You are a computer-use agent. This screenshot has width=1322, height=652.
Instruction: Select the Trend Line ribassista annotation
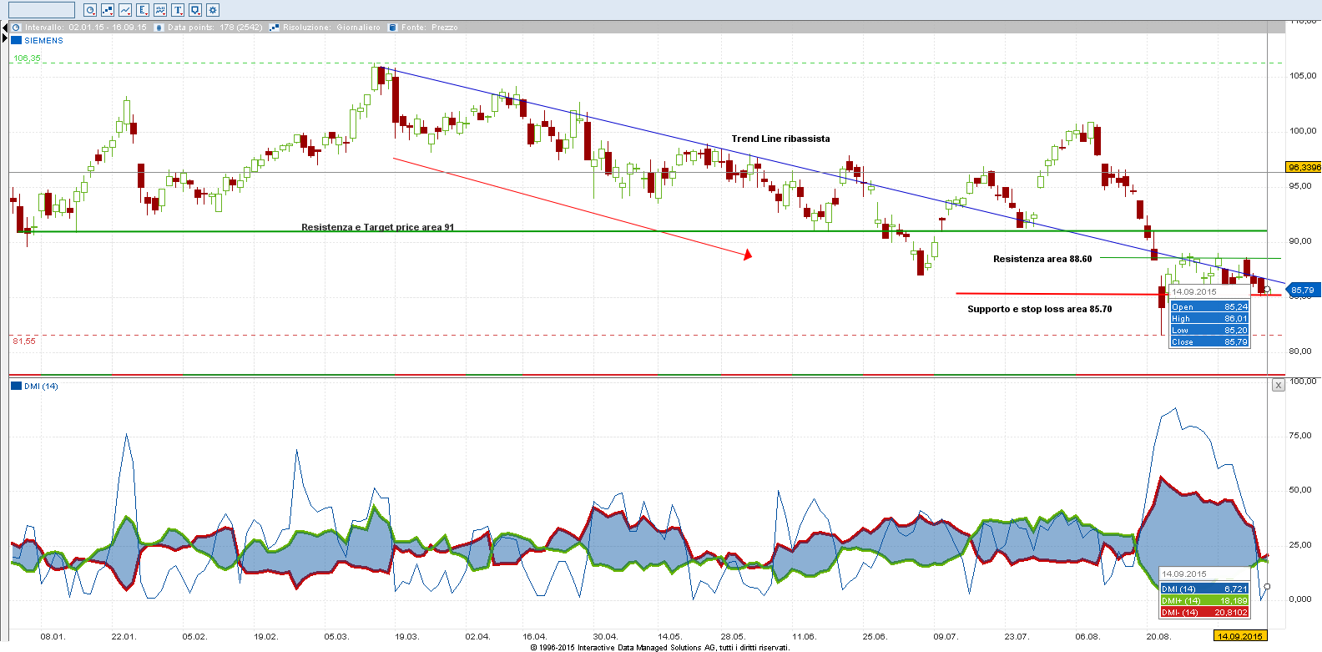point(780,139)
